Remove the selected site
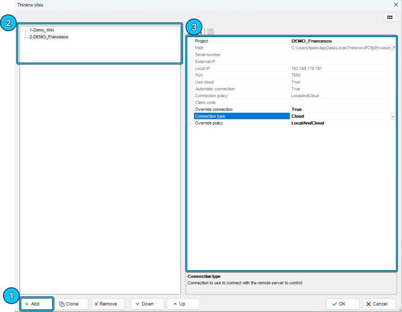402x312 pixels. click(x=108, y=304)
